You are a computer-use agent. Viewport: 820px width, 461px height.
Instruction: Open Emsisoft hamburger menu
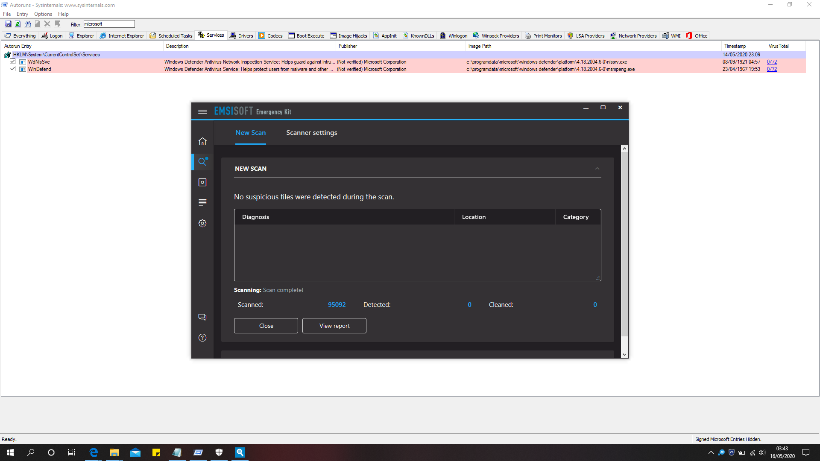tap(202, 112)
